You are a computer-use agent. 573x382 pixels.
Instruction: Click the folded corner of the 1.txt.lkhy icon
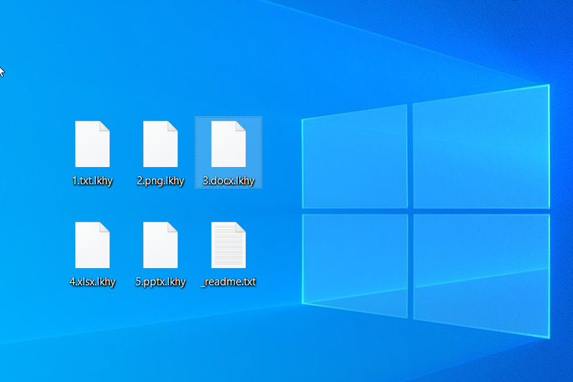point(105,126)
